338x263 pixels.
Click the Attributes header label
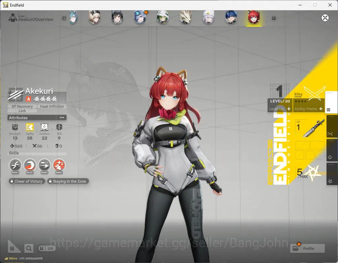pyautogui.click(x=18, y=118)
